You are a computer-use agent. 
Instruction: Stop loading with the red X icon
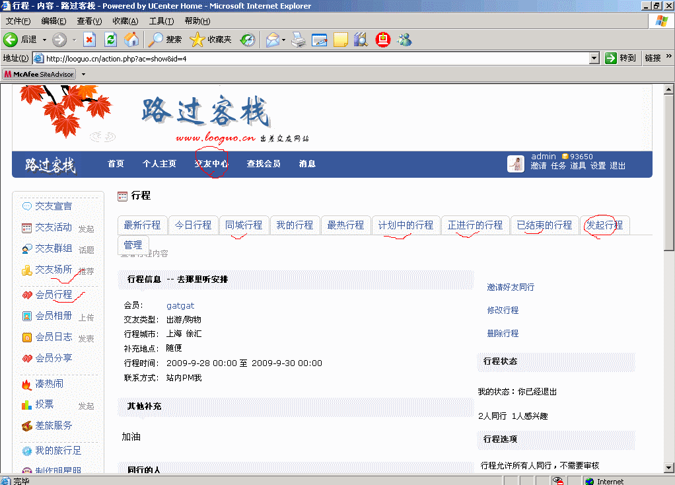click(x=89, y=40)
